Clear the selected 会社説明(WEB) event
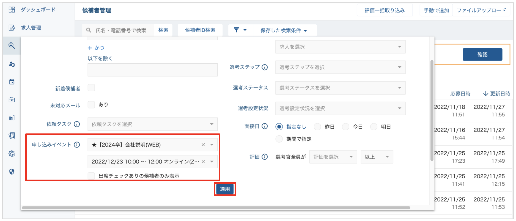 coord(203,145)
